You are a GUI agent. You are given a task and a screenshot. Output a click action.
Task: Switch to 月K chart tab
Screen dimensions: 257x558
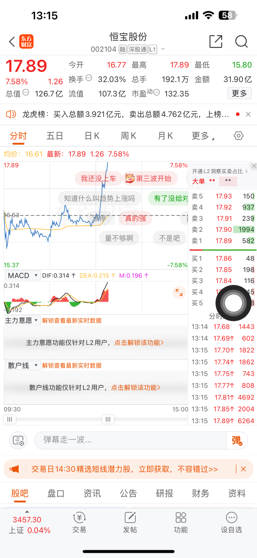[x=165, y=136]
